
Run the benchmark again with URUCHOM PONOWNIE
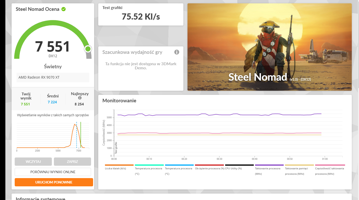click(x=54, y=182)
